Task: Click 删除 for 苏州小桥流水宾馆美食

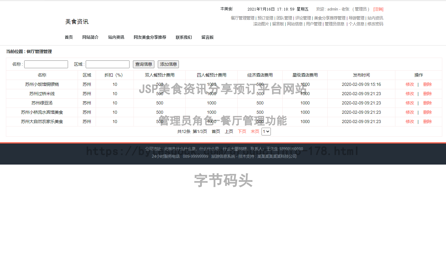Action: (427, 112)
